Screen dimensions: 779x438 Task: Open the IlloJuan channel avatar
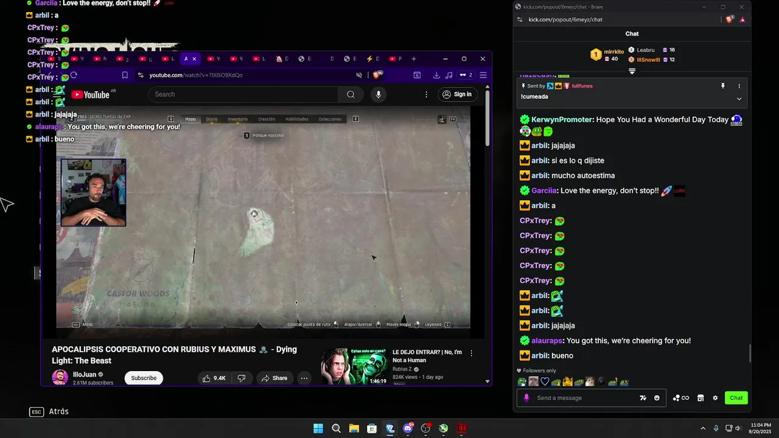[60, 378]
